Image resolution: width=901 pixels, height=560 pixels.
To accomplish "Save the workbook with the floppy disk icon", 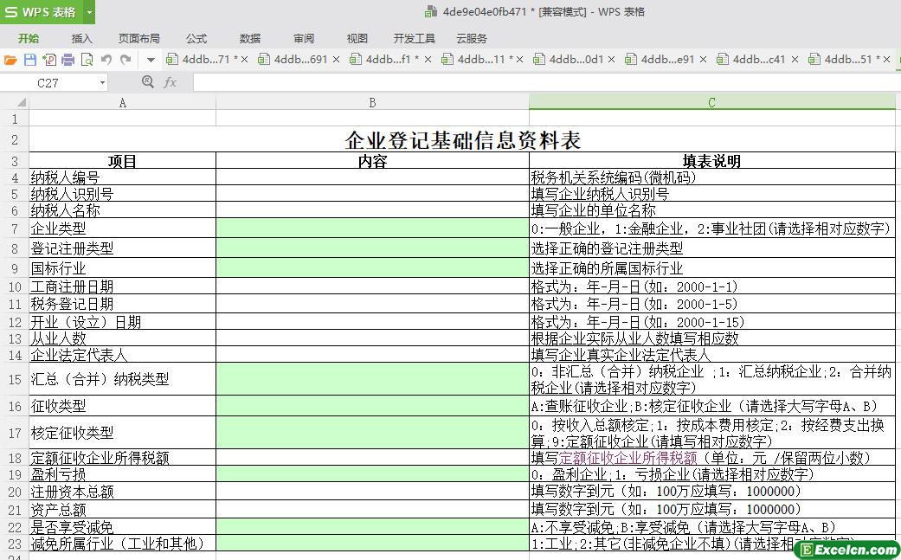I will click(30, 60).
